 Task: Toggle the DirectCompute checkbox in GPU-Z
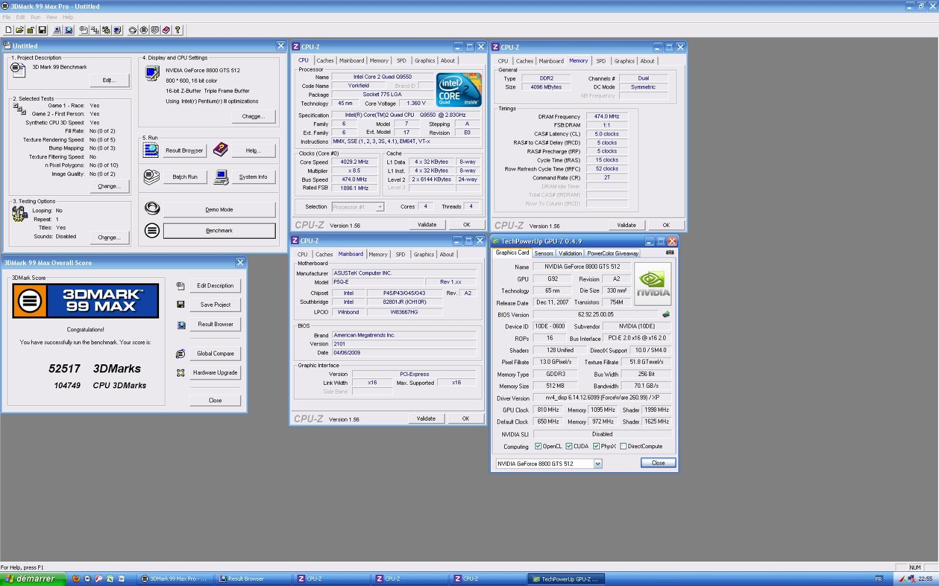pos(623,446)
